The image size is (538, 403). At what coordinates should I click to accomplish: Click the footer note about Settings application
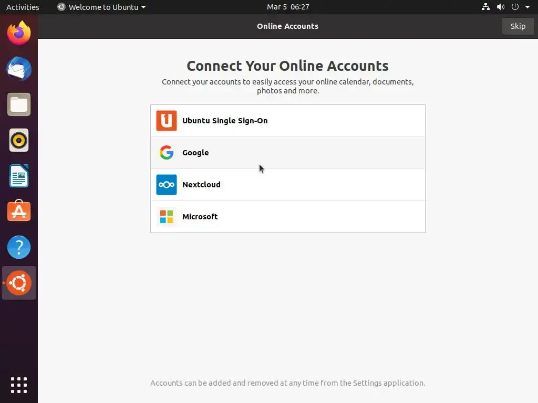(x=287, y=383)
